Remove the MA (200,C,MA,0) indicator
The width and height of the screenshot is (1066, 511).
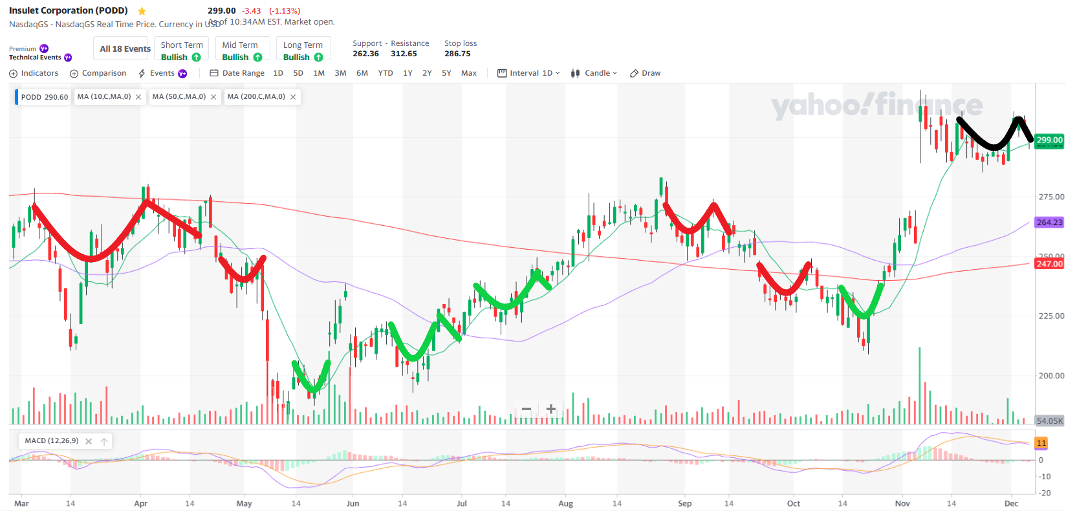(293, 97)
